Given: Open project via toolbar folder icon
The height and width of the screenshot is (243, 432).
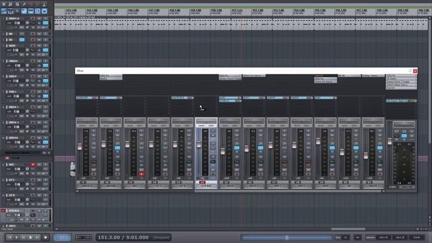Looking at the screenshot, I should (x=11, y=5).
